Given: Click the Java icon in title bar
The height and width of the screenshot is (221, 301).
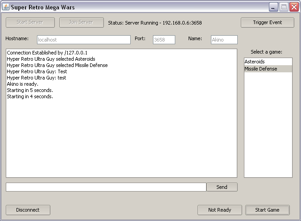Looking at the screenshot, I should click(6, 7).
